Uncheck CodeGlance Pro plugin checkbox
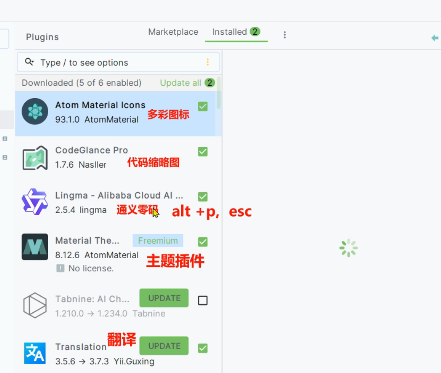This screenshot has height=373, width=441. tap(202, 152)
